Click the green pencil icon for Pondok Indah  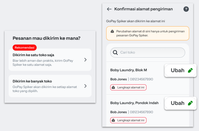click(x=190, y=103)
